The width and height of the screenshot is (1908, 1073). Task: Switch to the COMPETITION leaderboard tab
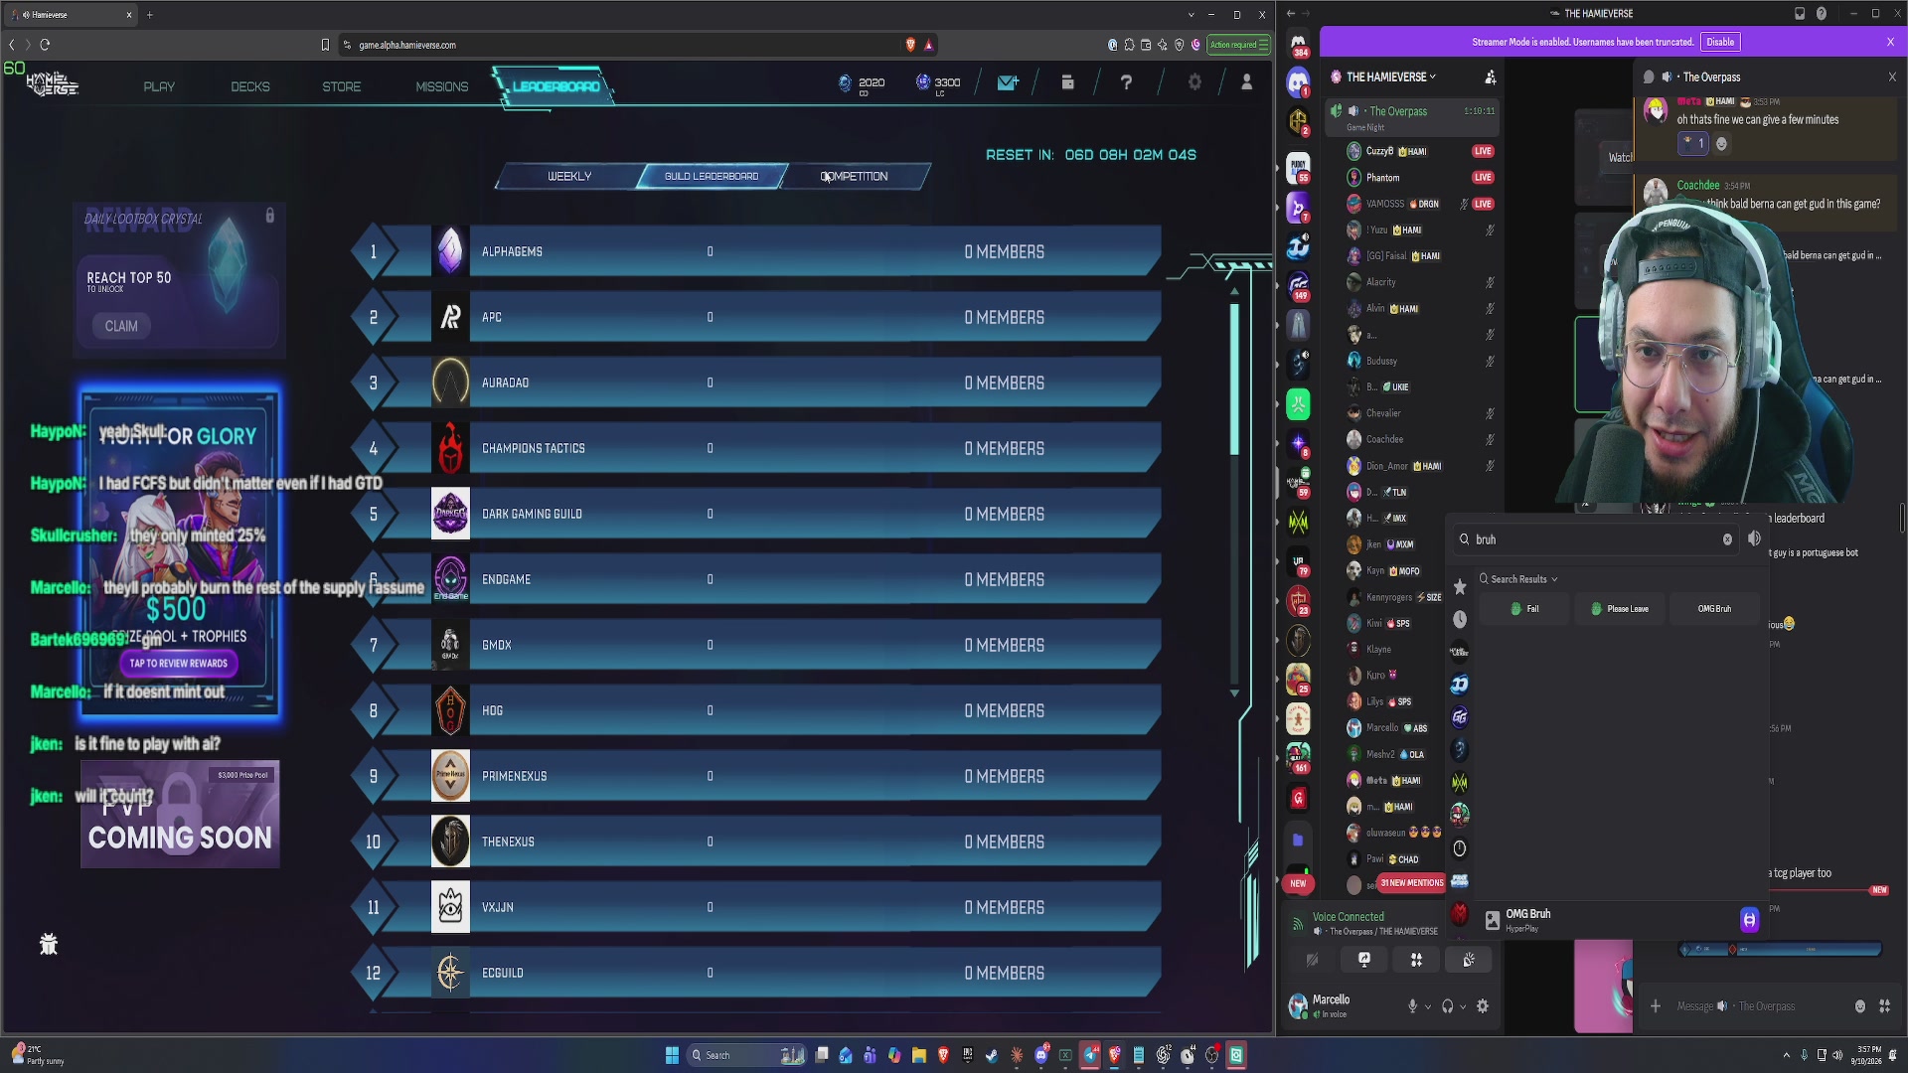pos(855,176)
